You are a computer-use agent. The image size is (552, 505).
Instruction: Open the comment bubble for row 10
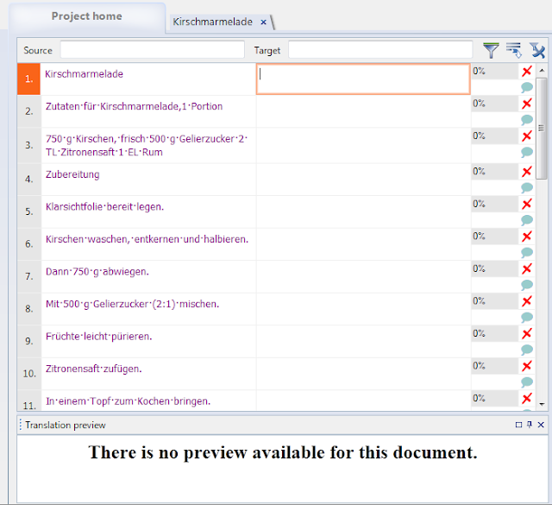(x=527, y=382)
